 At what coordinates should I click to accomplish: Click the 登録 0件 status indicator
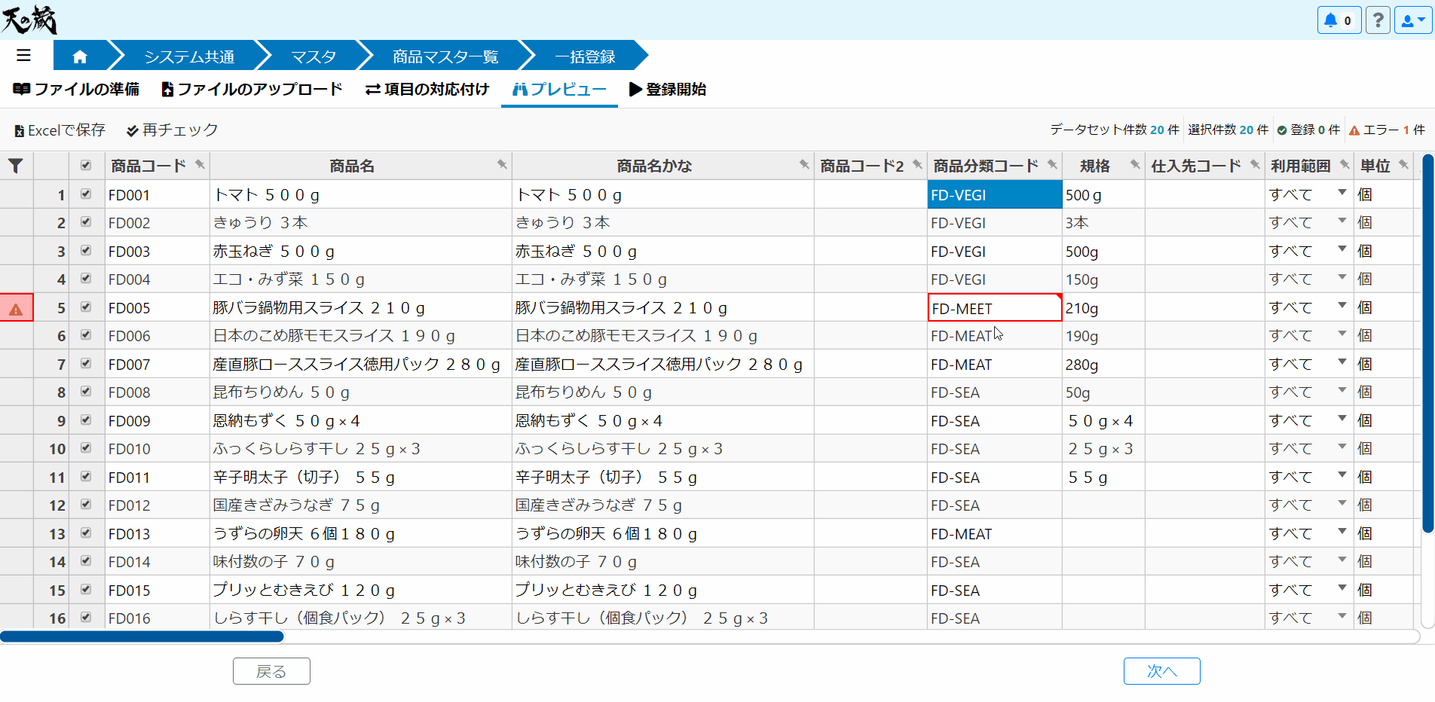coord(1308,130)
